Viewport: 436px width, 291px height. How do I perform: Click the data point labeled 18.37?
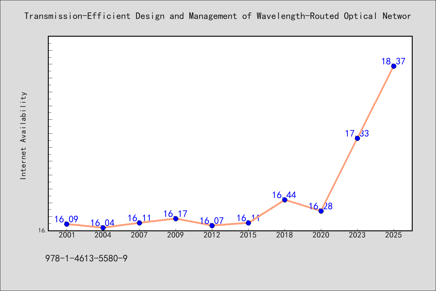click(x=394, y=66)
